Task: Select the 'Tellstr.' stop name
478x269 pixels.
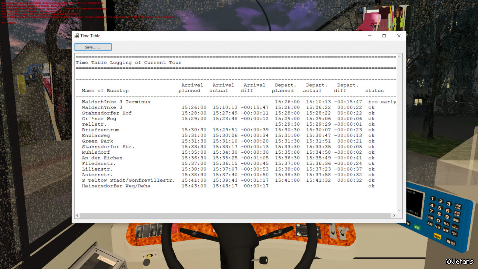Action: click(x=94, y=124)
